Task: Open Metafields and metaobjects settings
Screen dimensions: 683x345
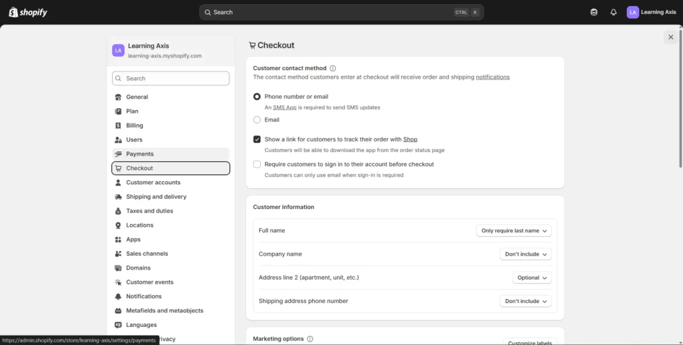Action: 171,310
